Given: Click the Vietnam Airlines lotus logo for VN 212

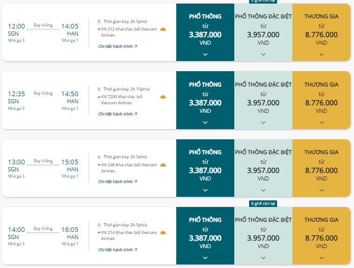Looking at the screenshot, I should 164,29.
